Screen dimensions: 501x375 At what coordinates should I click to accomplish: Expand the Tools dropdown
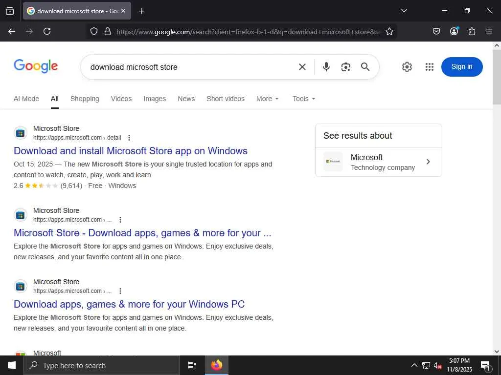pyautogui.click(x=304, y=99)
